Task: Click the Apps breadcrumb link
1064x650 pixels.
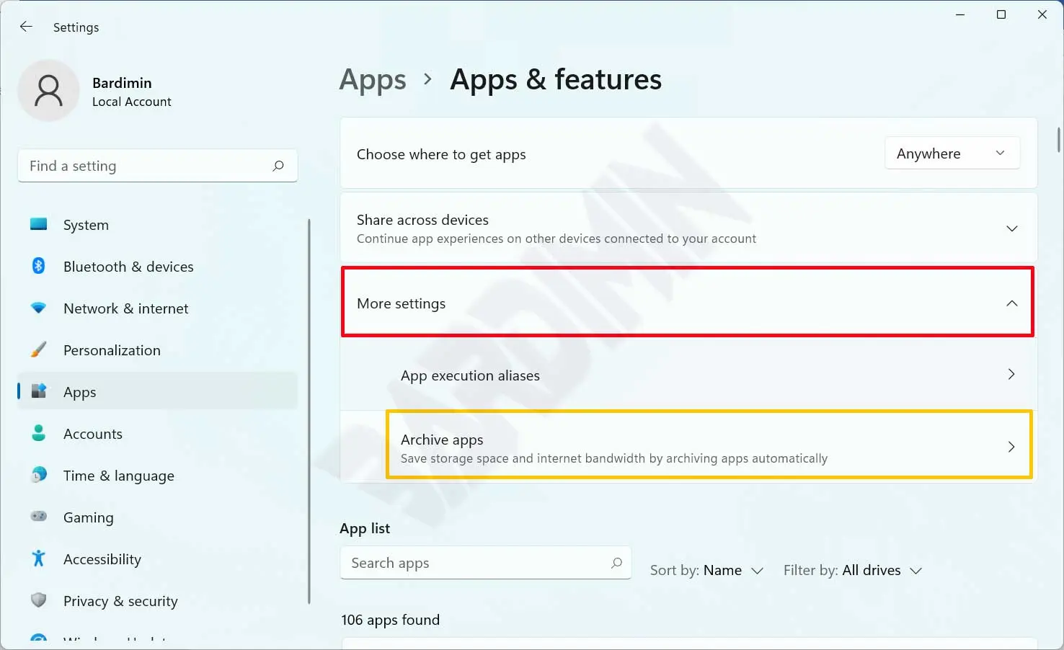Action: point(373,79)
